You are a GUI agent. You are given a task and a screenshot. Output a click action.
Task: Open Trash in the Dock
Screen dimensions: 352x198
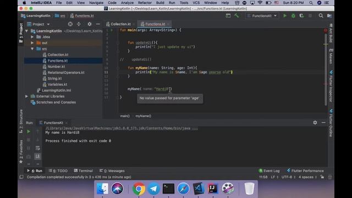click(x=249, y=189)
